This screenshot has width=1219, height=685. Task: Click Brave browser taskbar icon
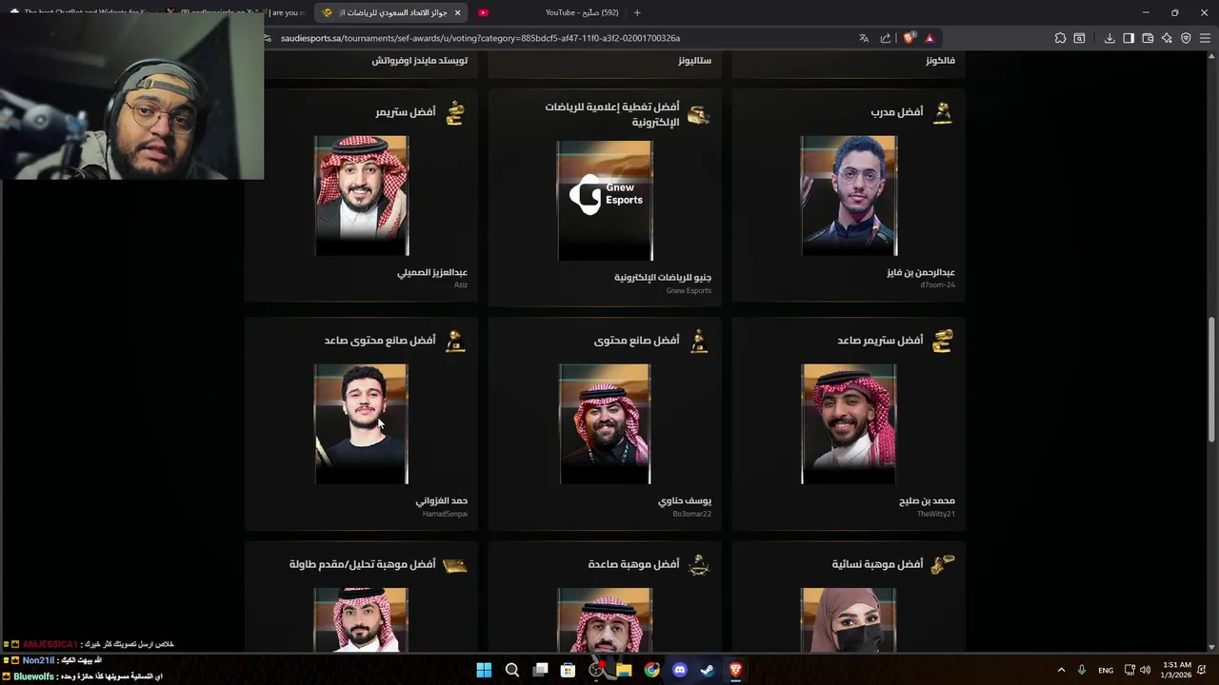pyautogui.click(x=735, y=670)
